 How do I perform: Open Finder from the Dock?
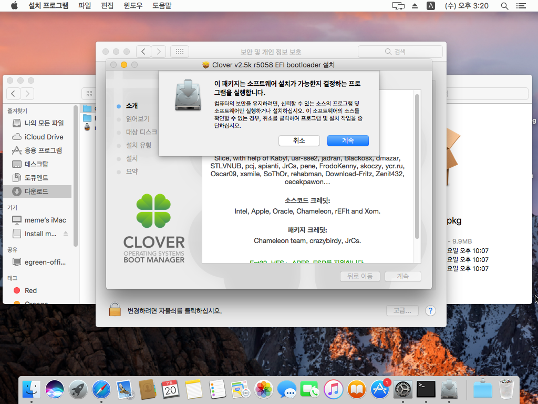pyautogui.click(x=31, y=390)
